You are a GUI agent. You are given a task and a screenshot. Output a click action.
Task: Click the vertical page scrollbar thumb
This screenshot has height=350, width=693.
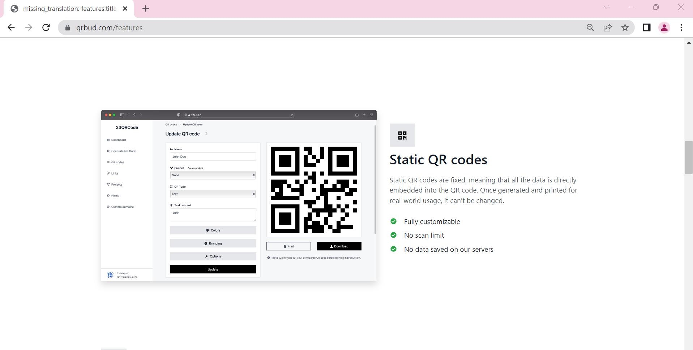[x=688, y=158]
